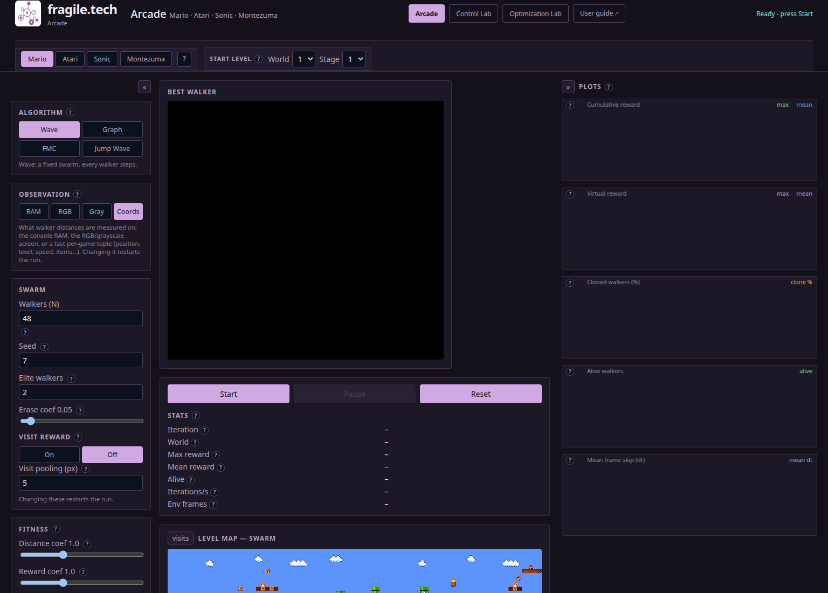Click the World stat help icon
The width and height of the screenshot is (828, 593).
195,443
